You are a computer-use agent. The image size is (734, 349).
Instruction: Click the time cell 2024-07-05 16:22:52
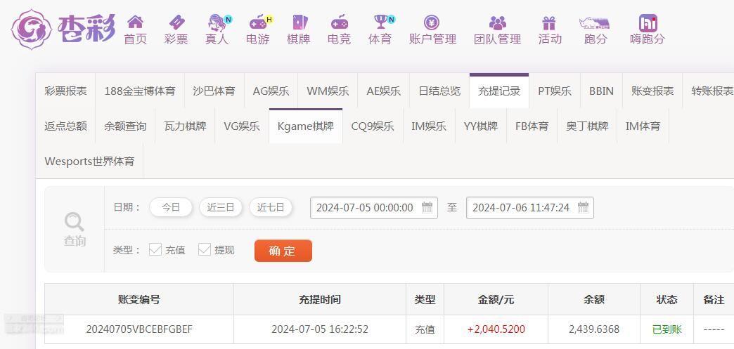coord(320,329)
